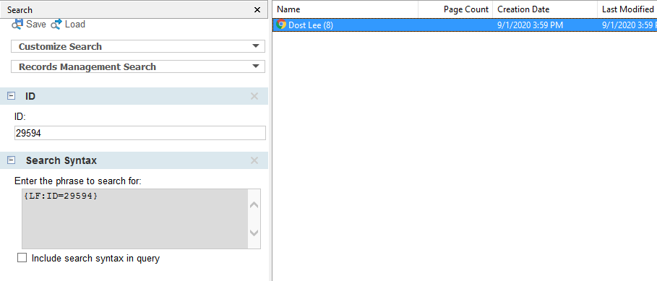The height and width of the screenshot is (281, 657).
Task: Open the Customize Search dropdown
Action: pos(138,46)
